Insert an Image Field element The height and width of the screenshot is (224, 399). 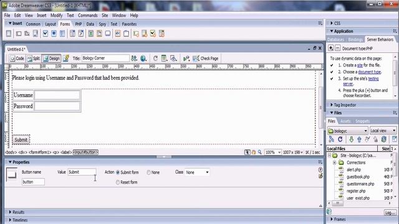click(x=91, y=34)
